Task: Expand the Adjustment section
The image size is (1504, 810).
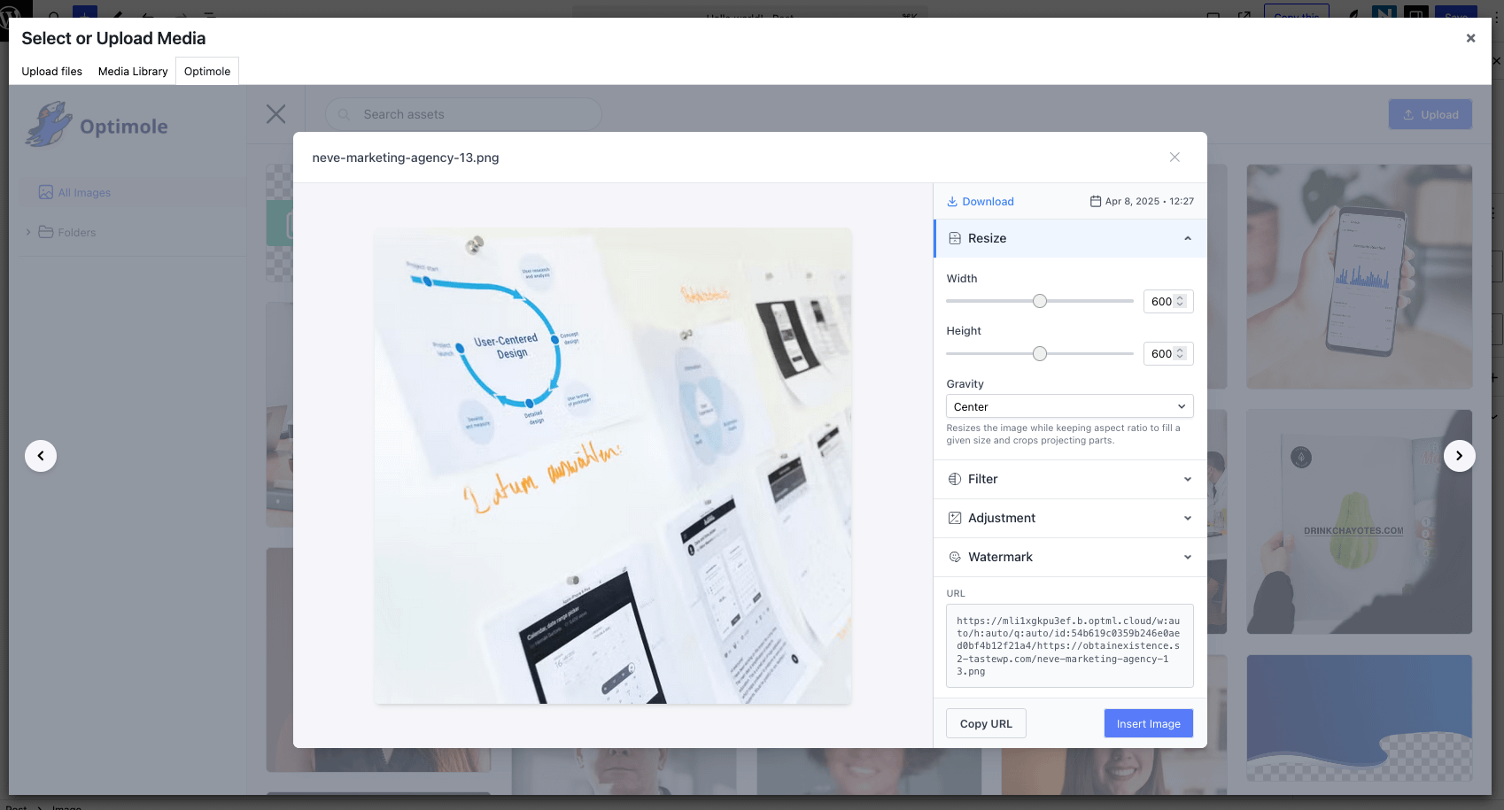Action: pos(1187,519)
